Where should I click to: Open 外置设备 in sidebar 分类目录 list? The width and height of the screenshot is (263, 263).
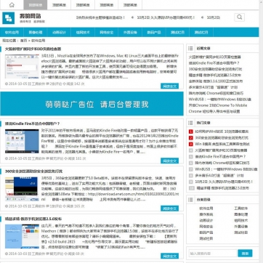[x=241, y=227]
